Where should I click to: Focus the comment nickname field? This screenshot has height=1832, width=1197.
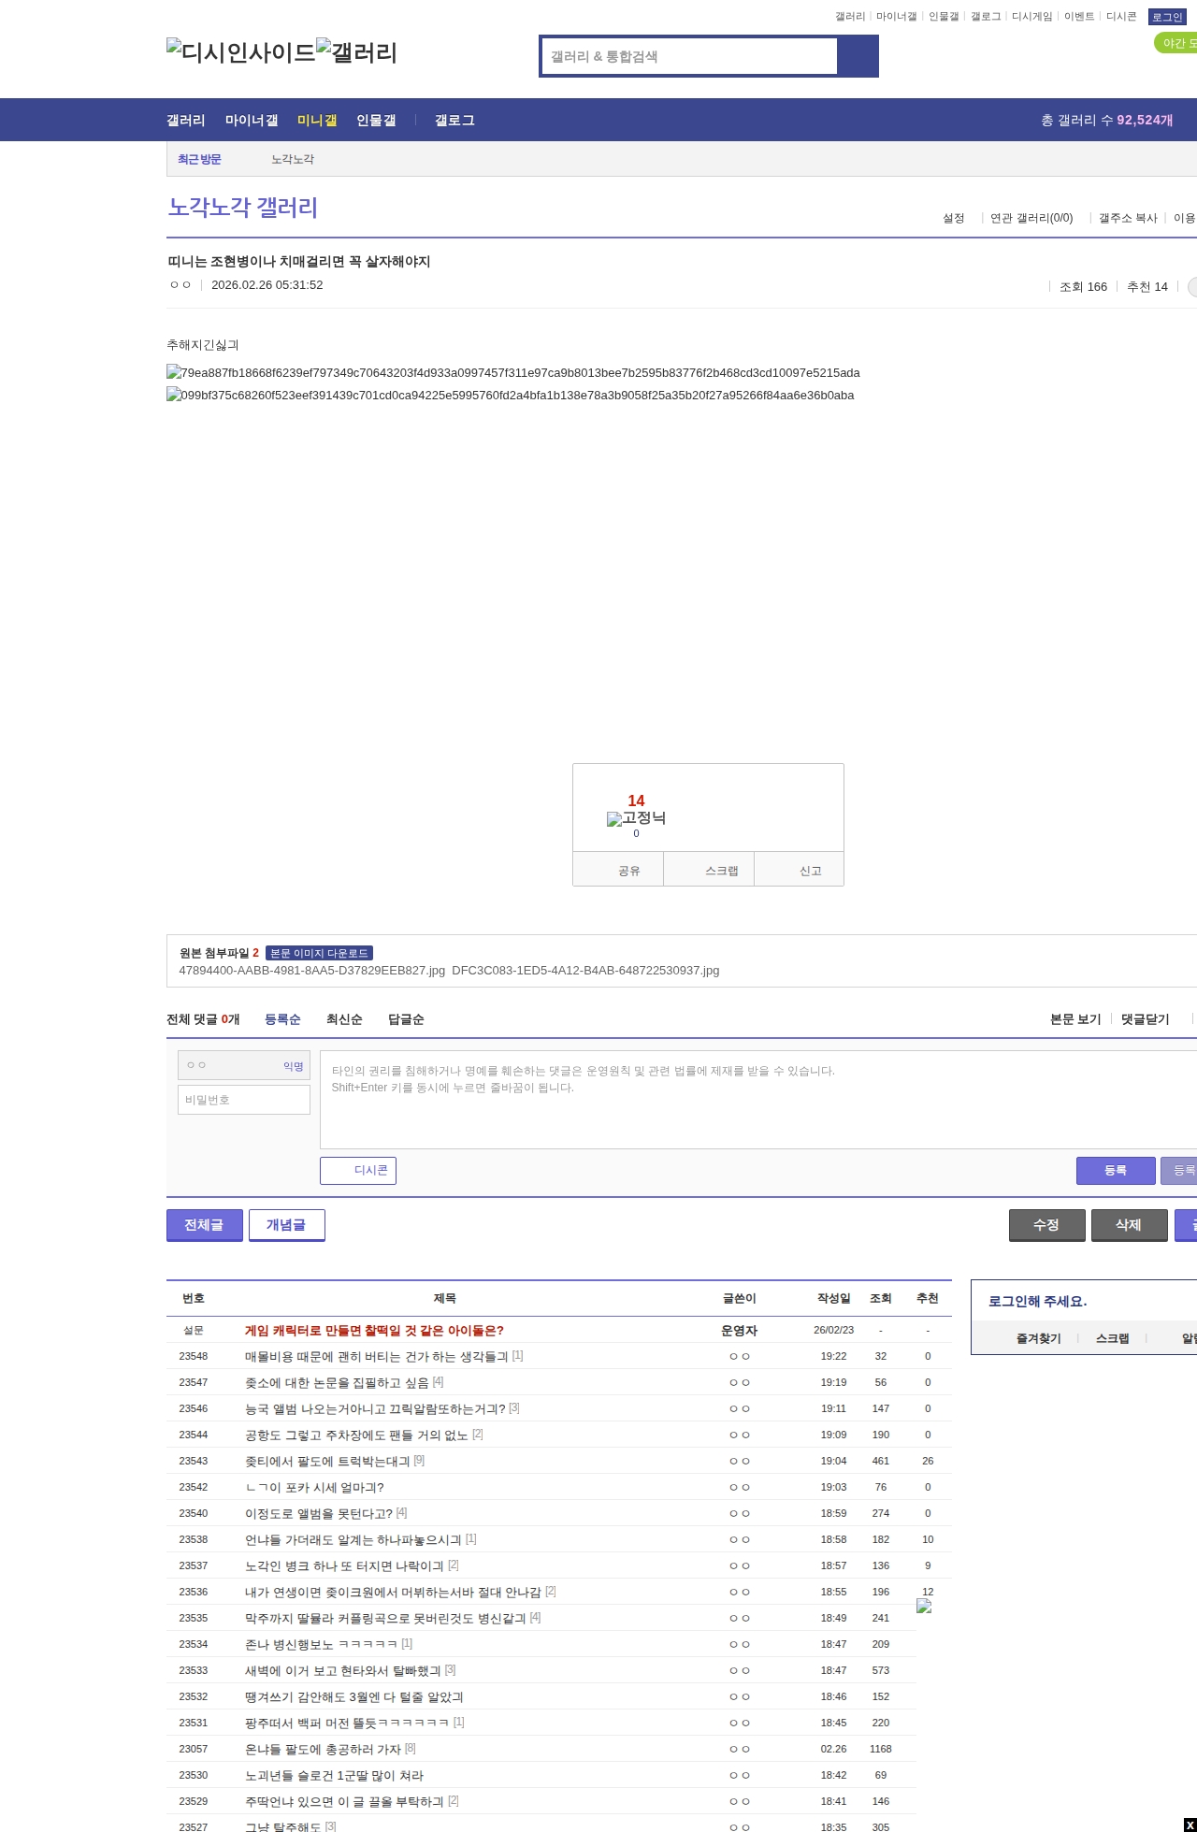click(244, 1065)
